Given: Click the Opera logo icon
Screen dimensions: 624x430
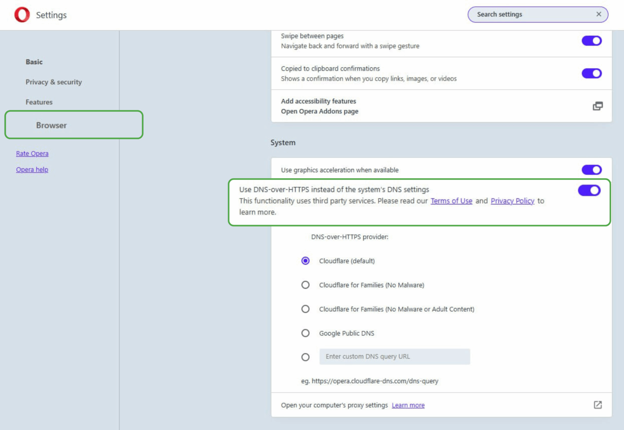Looking at the screenshot, I should pyautogui.click(x=22, y=15).
